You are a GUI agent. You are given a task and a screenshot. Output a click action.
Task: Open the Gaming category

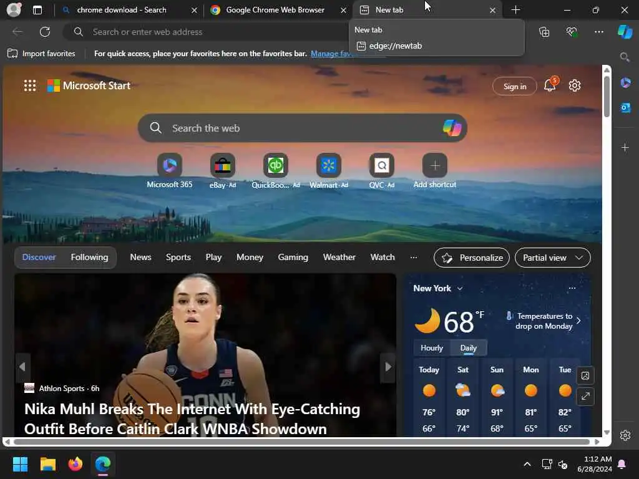click(x=293, y=258)
